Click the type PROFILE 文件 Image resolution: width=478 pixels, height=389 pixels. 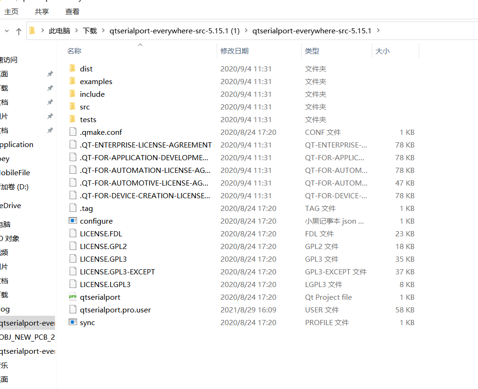327,323
